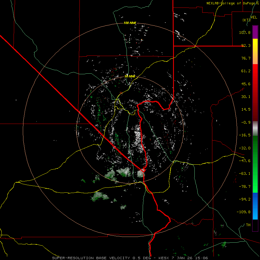Image resolution: width=260 pixels, height=260 pixels.
Task: Click the "7 JAN 26 15:06" timestamp
Action: coord(190,258)
